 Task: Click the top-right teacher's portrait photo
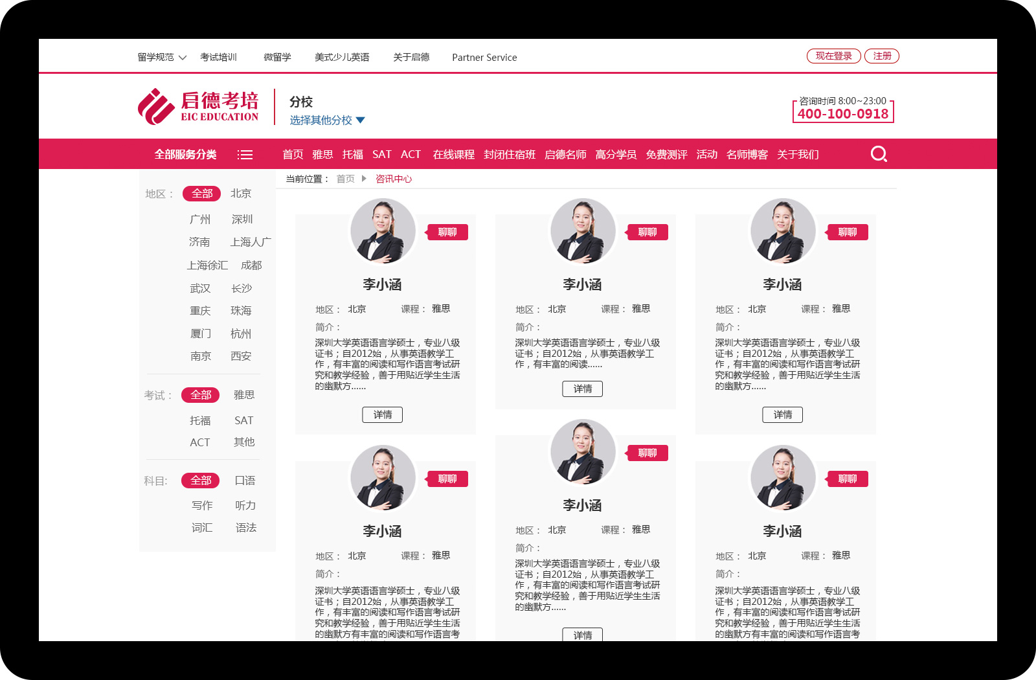(783, 231)
